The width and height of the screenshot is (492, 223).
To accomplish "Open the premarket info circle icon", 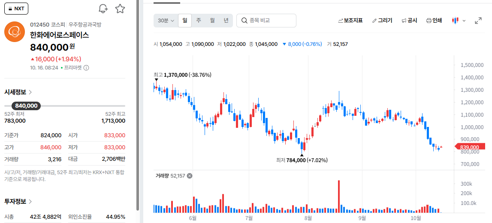I will pyautogui.click(x=86, y=68).
